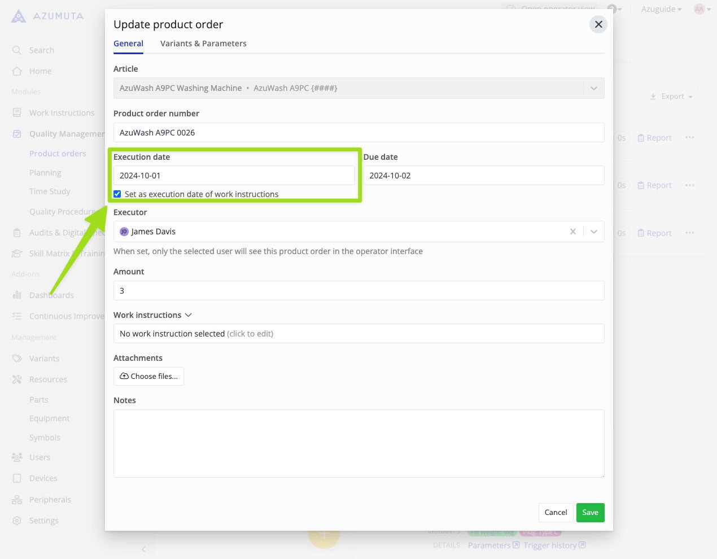Save the product order changes
Viewport: 717px width, 559px height.
click(x=590, y=512)
